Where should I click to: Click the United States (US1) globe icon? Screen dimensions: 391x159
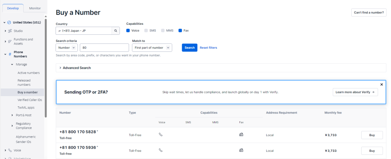pos(9,22)
